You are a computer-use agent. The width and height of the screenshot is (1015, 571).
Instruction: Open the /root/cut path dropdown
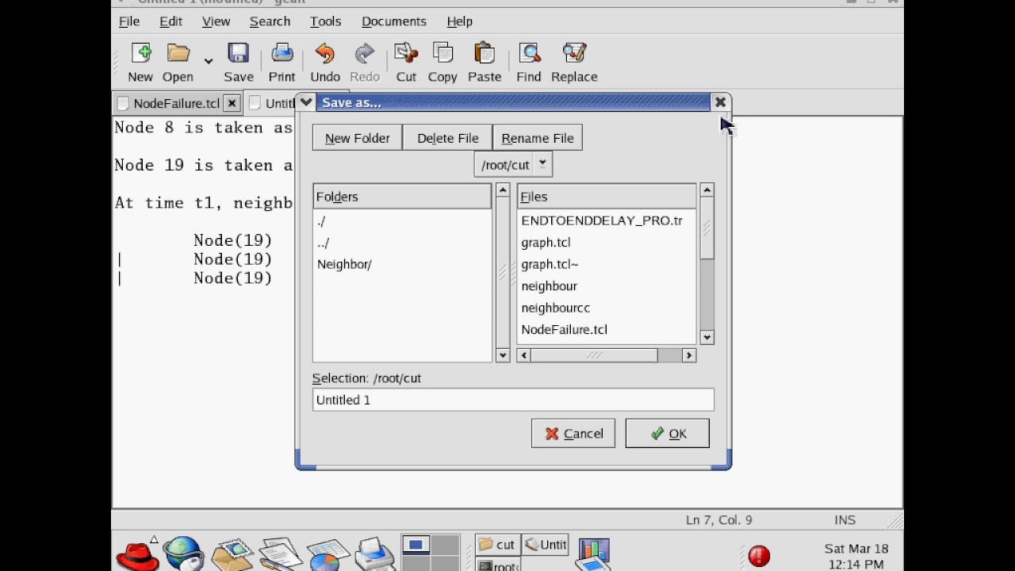[x=513, y=165]
